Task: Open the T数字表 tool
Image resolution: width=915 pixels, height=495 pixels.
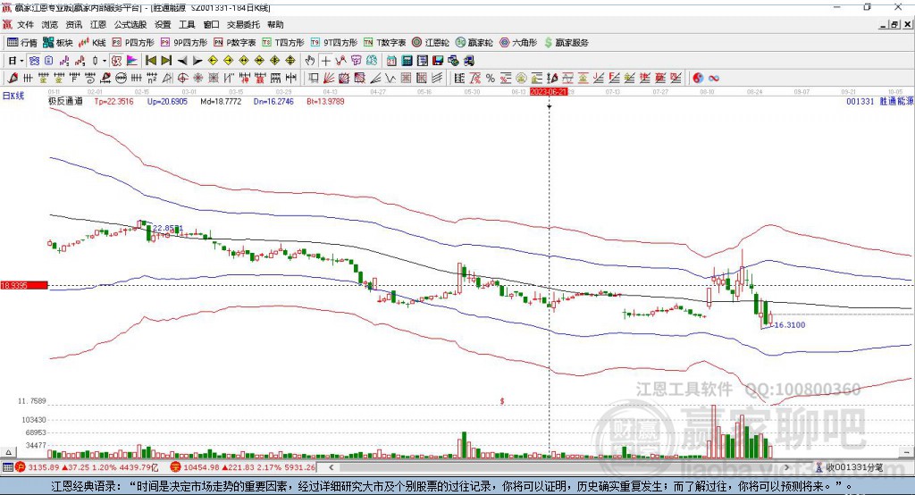Action: click(x=384, y=43)
